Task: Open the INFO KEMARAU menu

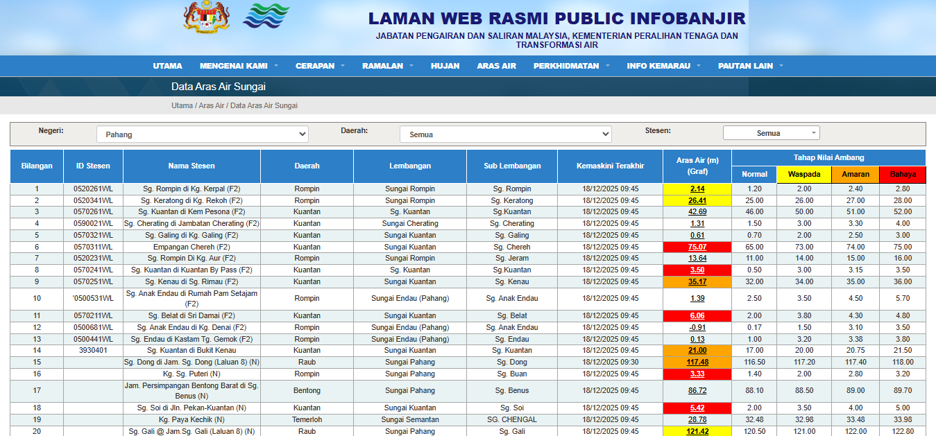Action: click(x=663, y=66)
